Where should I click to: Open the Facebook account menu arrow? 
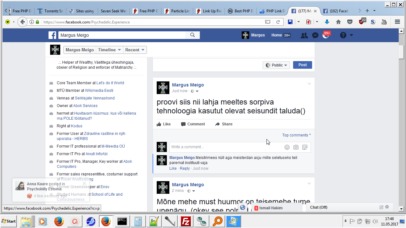351,35
